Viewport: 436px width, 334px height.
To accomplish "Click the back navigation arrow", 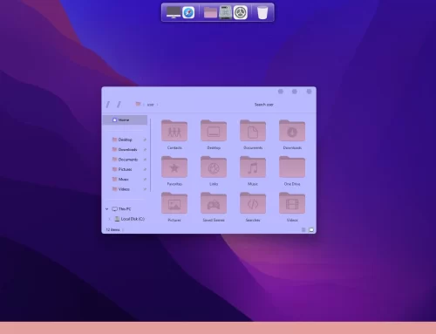I will (108, 105).
